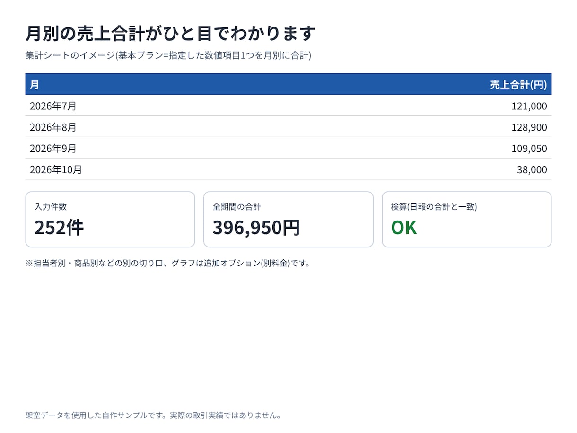The width and height of the screenshot is (577, 433).
Task: Click the 全期間の合計 card label
Action: click(237, 207)
